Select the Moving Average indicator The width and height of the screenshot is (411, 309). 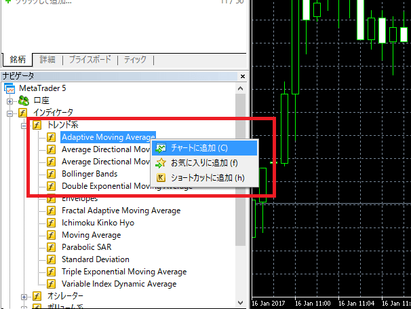tap(91, 235)
